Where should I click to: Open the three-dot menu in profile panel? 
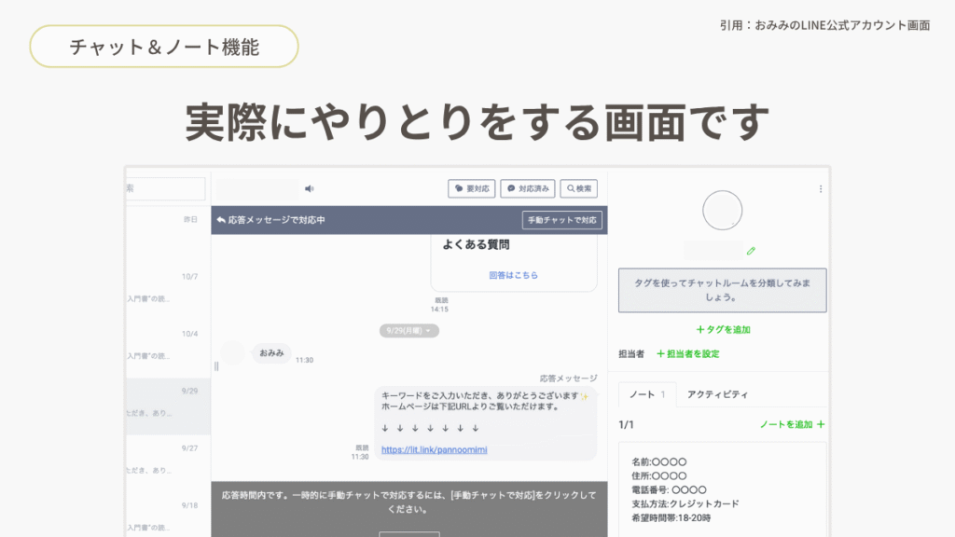[x=821, y=188]
